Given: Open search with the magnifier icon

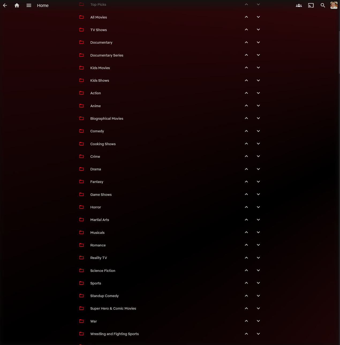Looking at the screenshot, I should [323, 5].
